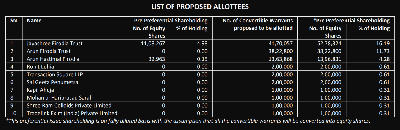Click the LIST OF PROPOSED ALLOTTEES title

pos(200,7)
